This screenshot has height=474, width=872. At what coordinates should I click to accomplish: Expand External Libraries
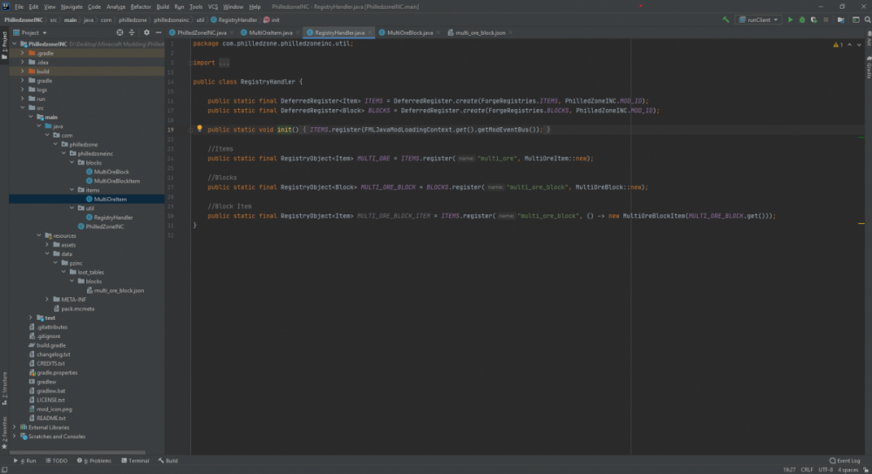[15, 427]
